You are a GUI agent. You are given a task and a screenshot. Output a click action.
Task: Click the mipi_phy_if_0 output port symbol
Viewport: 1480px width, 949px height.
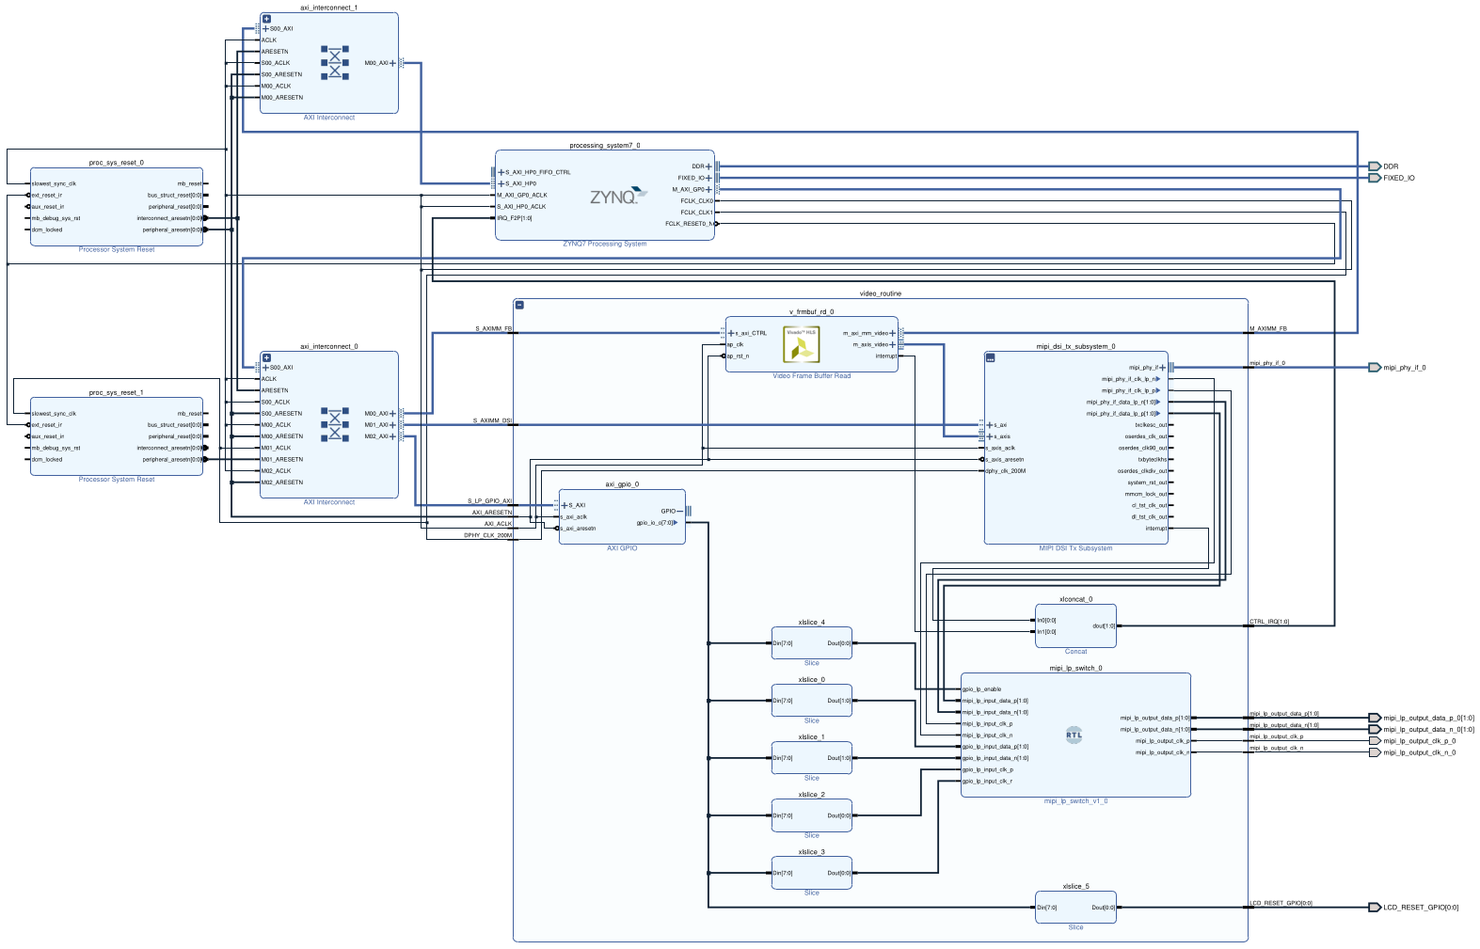(1374, 368)
